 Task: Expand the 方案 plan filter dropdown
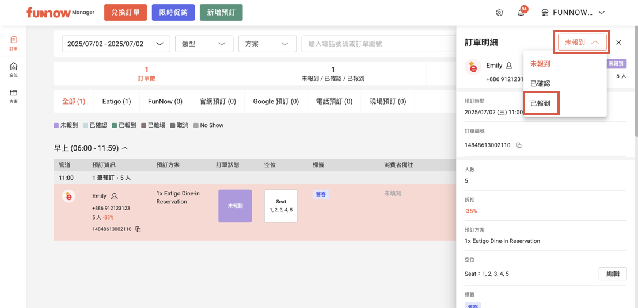click(x=267, y=44)
